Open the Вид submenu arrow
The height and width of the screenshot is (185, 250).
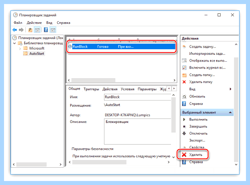click(230, 89)
